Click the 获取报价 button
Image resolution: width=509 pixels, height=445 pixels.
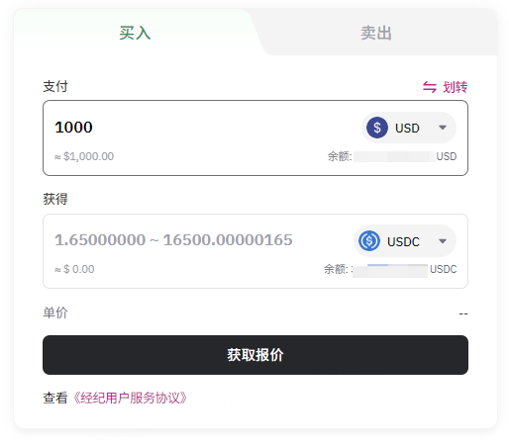pyautogui.click(x=255, y=355)
